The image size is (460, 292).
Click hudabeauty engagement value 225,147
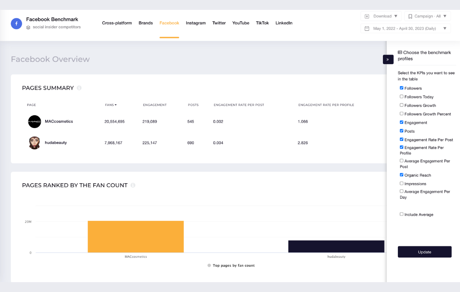click(x=150, y=143)
